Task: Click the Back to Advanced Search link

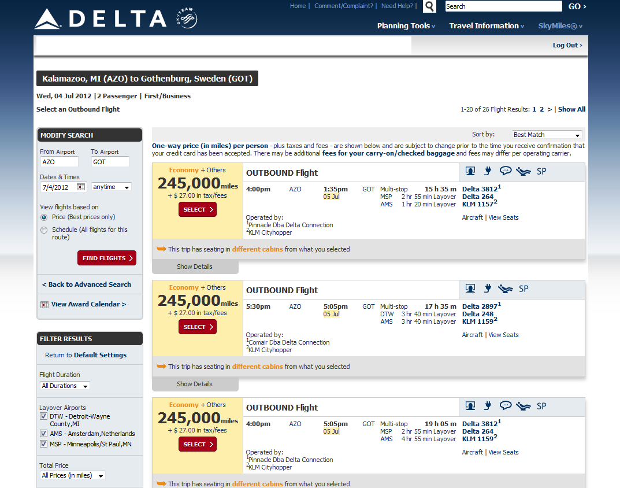Action: 87,284
